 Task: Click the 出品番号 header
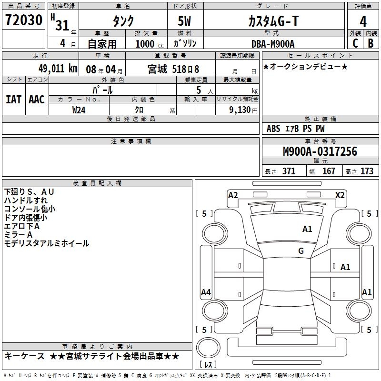pyautogui.click(x=23, y=6)
